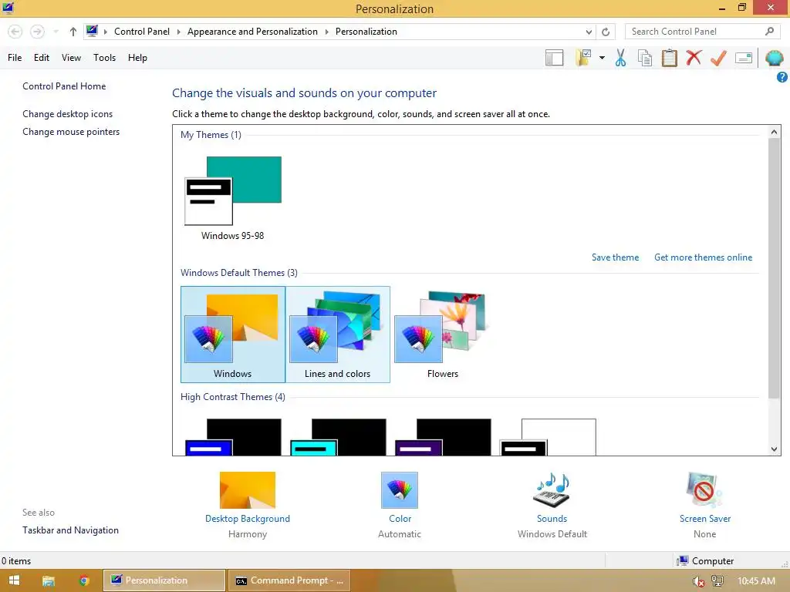Open Screen Saver settings icon

704,490
